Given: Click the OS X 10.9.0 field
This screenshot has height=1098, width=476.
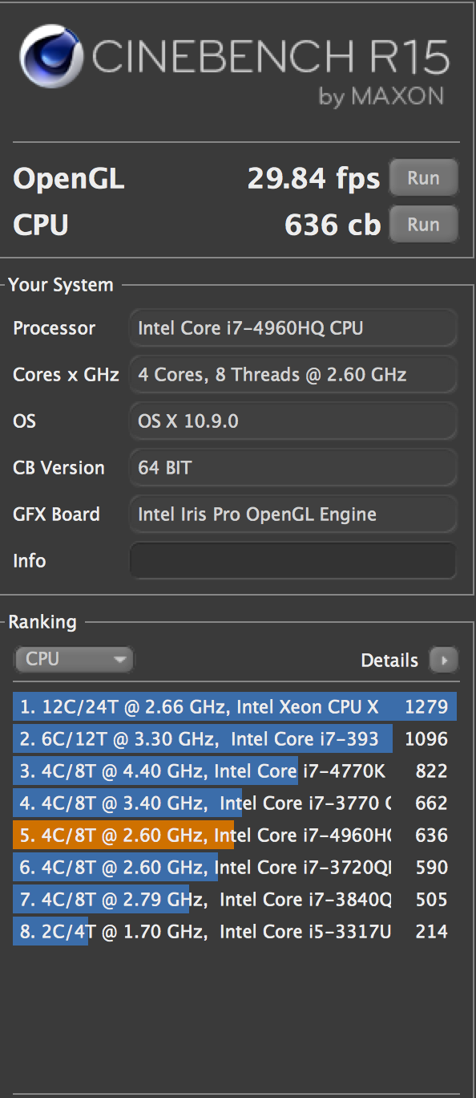Looking at the screenshot, I should (x=293, y=421).
